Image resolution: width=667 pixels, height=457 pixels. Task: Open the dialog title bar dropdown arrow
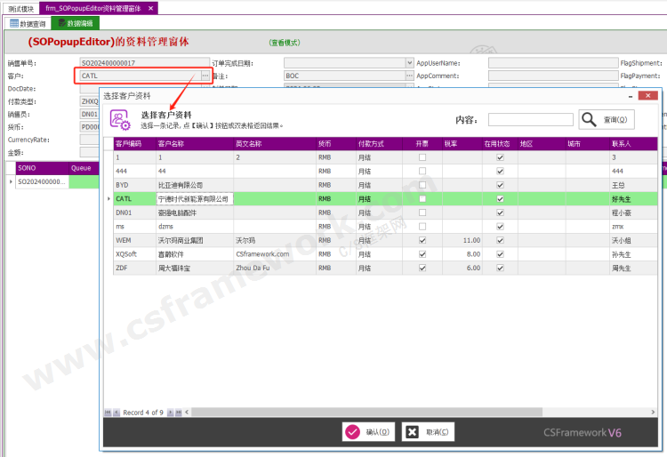click(631, 95)
